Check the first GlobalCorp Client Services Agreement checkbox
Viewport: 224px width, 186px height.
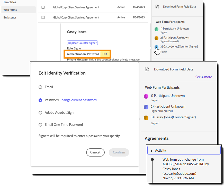point(43,7)
